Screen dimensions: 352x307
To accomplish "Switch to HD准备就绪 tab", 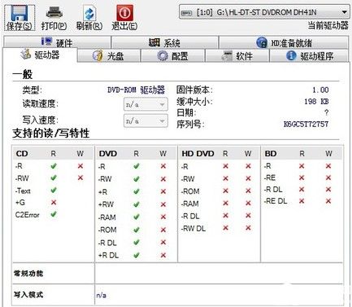I will [284, 42].
